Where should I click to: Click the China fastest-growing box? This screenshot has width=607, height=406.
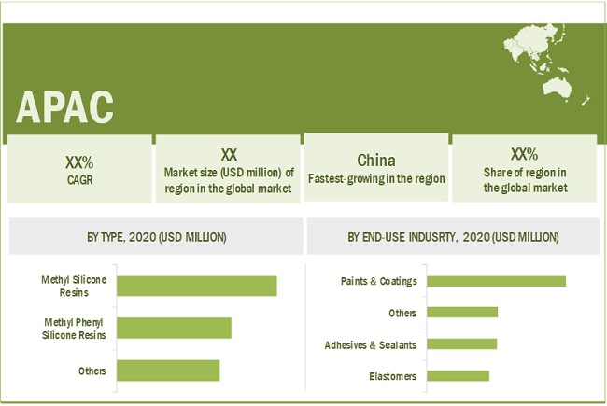click(377, 168)
